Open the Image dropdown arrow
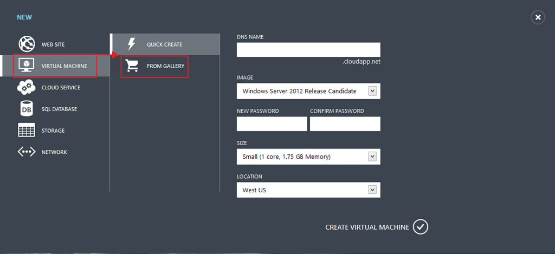The width and height of the screenshot is (555, 254). pos(372,91)
